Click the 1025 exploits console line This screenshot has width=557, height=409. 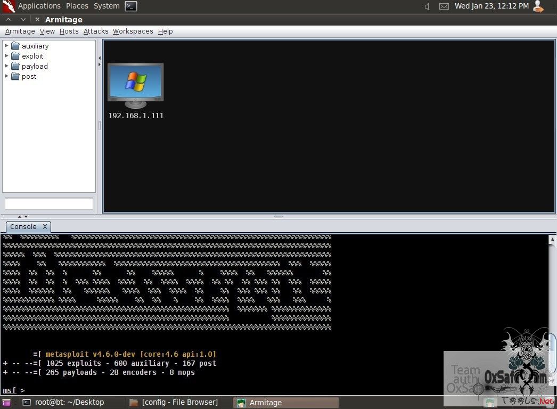109,363
